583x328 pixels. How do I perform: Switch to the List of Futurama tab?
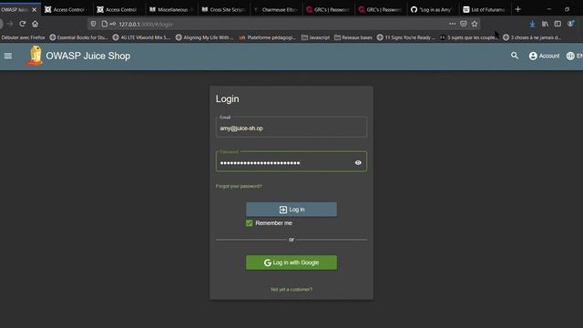(x=485, y=10)
